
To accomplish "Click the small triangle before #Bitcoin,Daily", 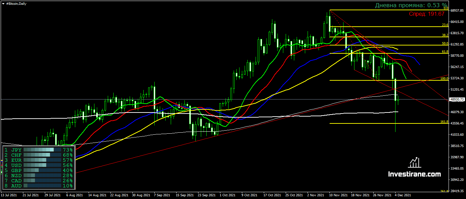I will 3,3.
